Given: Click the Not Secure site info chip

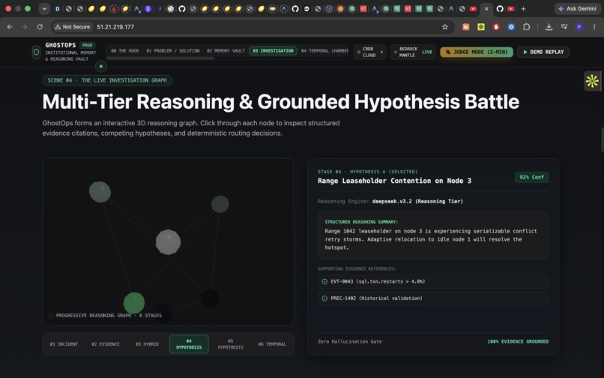Looking at the screenshot, I should tap(73, 27).
